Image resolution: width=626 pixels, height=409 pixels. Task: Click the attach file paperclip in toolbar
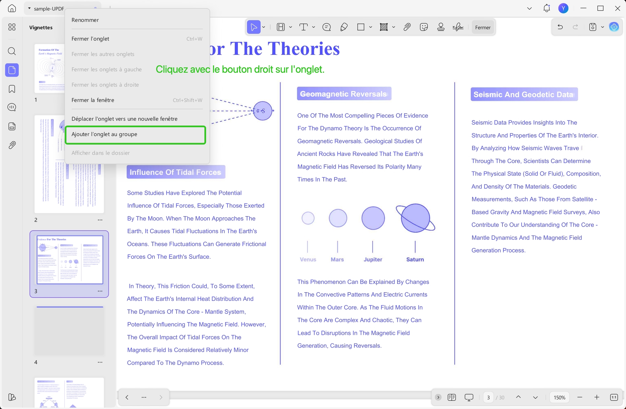tap(407, 27)
